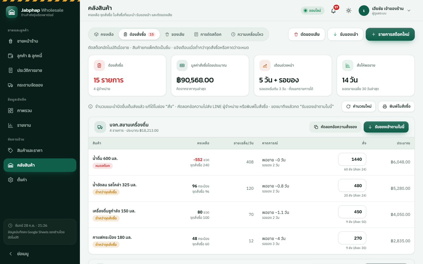Click the trend icon on เตือนล่วงหน้า card
Viewport: 423px width, 264px height.
(x=265, y=65)
